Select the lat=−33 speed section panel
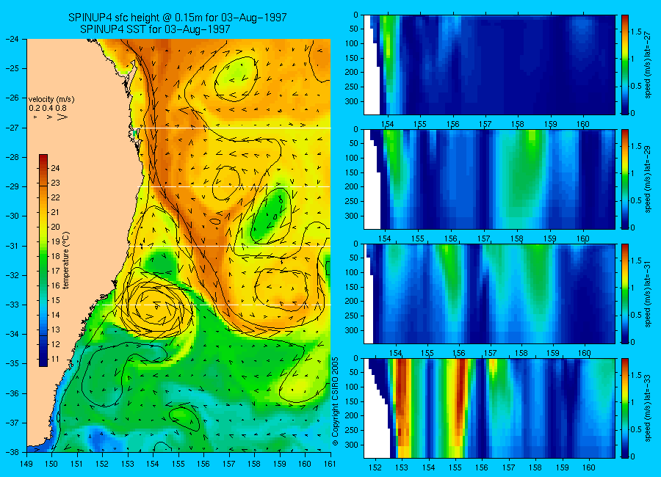 [489, 408]
